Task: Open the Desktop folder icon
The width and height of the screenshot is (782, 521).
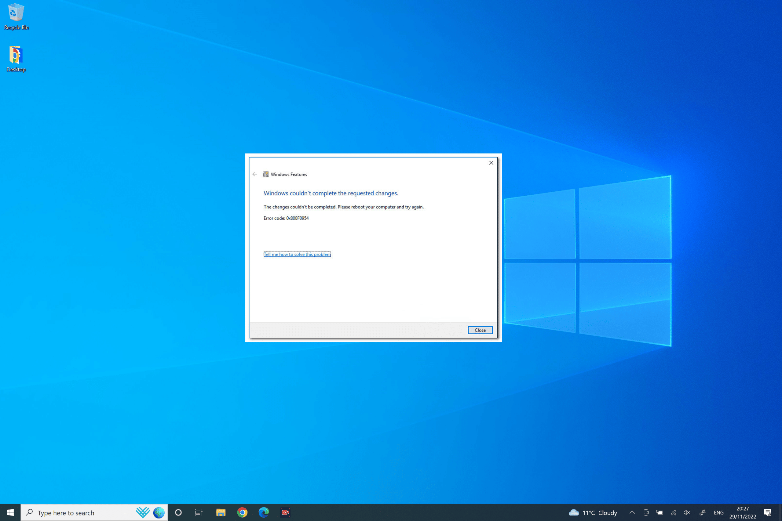Action: [16, 56]
